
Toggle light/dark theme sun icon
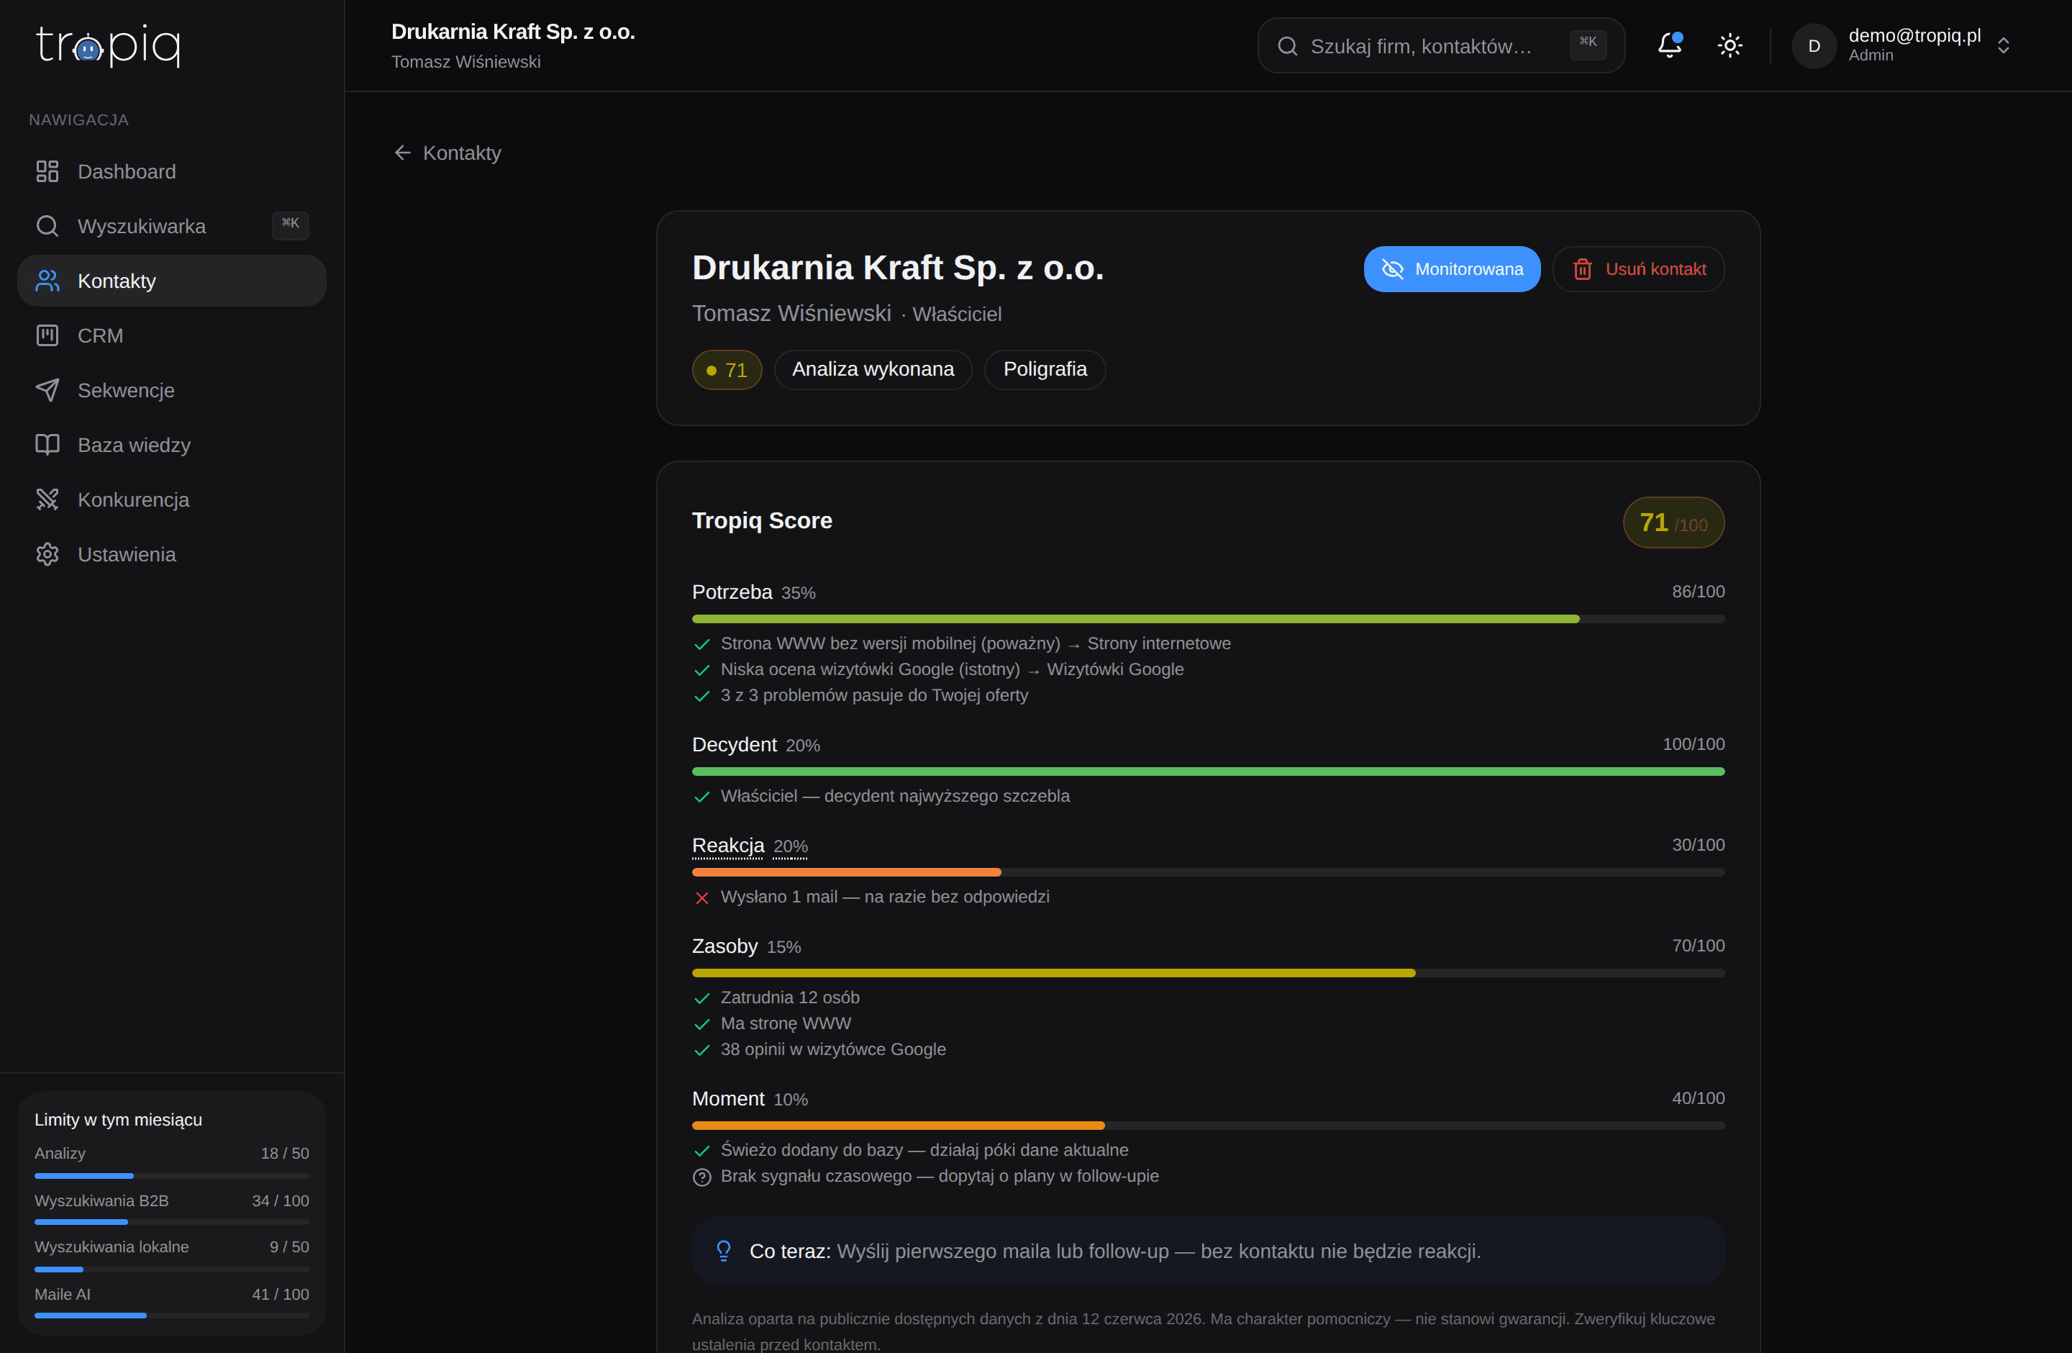1730,45
